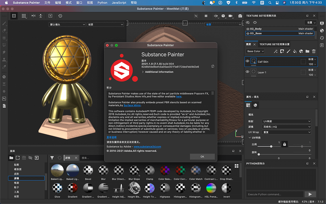The height and width of the screenshot is (204, 326).
Task: Open the 文件 (File) menu
Action: pyautogui.click(x=47, y=3)
